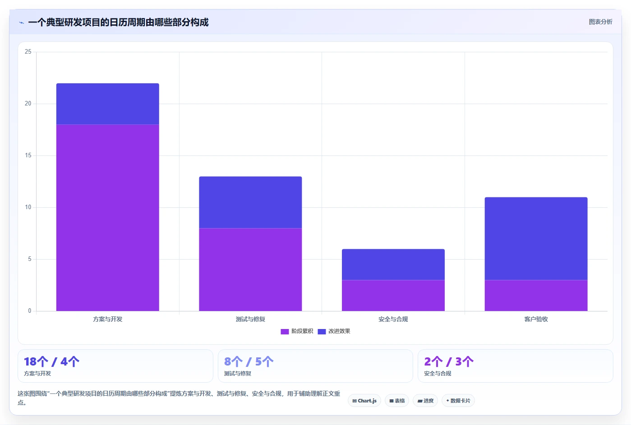Open the 2个 / 3个 data card

pyautogui.click(x=515, y=366)
